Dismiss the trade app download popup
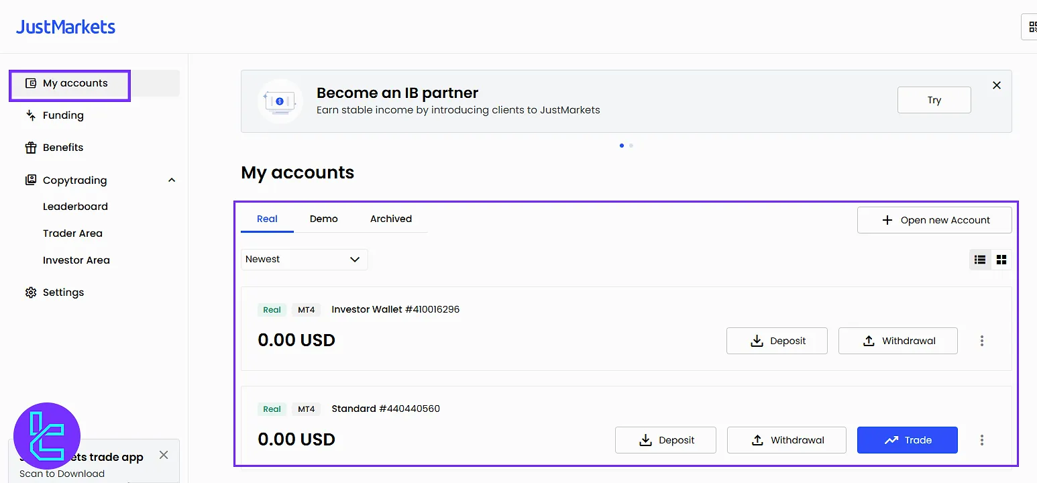The height and width of the screenshot is (483, 1037). (x=164, y=455)
